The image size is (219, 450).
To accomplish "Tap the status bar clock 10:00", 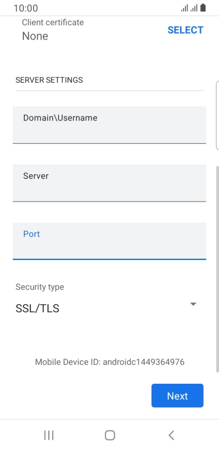I will click(x=26, y=8).
